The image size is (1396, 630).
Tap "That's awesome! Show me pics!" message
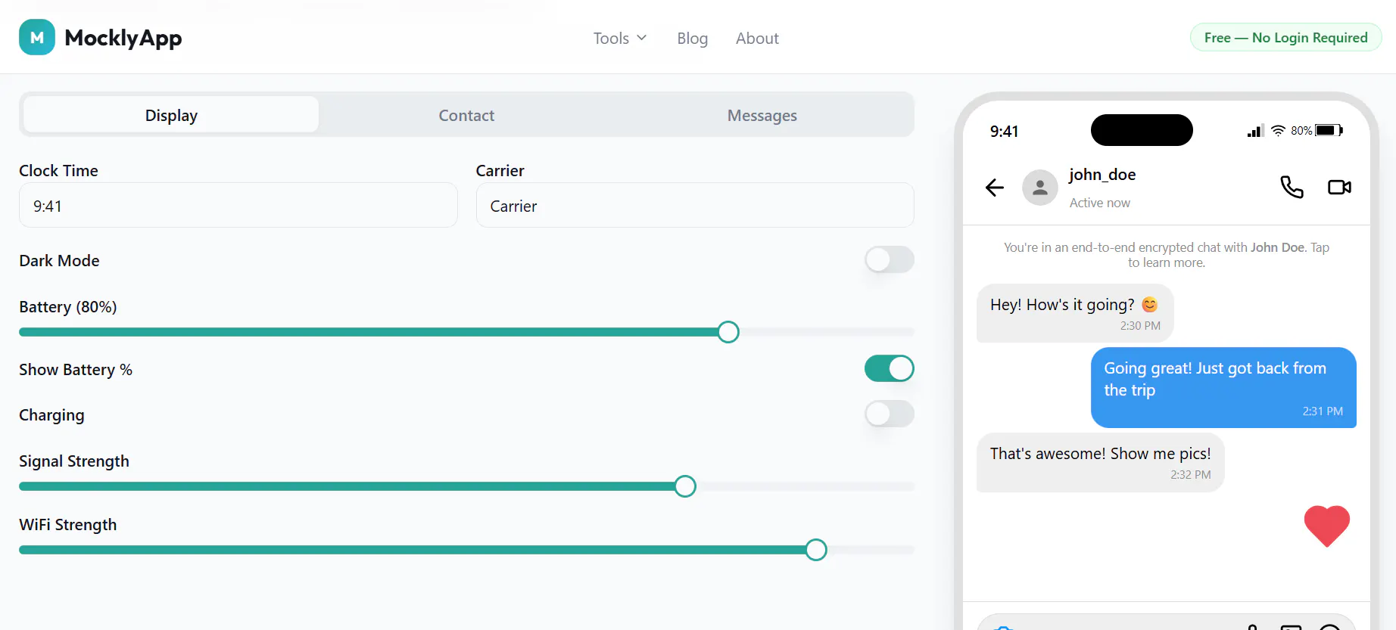(x=1101, y=462)
